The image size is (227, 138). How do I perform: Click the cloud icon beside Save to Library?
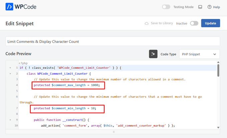point(147,23)
